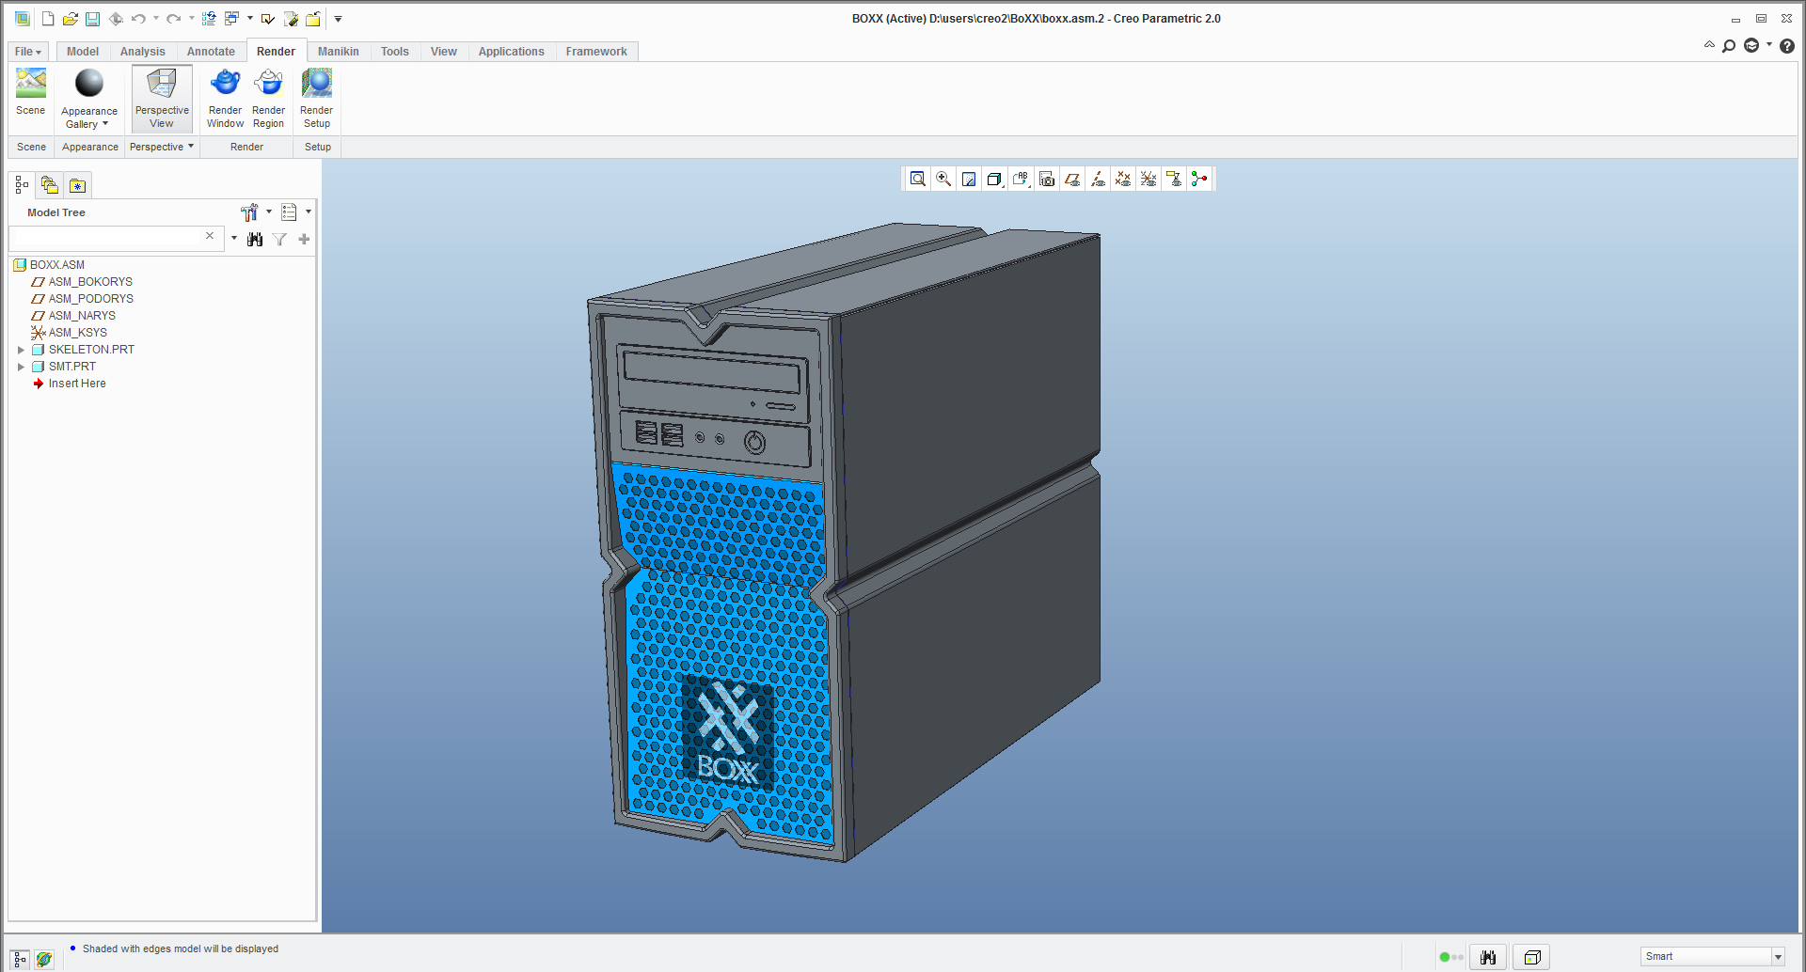Screen dimensions: 1806x972
Task: Toggle datum point display visibility
Action: pyautogui.click(x=1123, y=179)
